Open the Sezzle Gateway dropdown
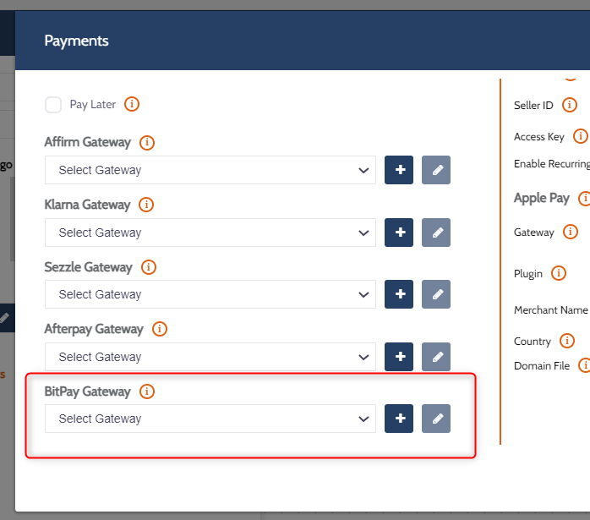Viewport: 590px width, 520px height. point(210,294)
